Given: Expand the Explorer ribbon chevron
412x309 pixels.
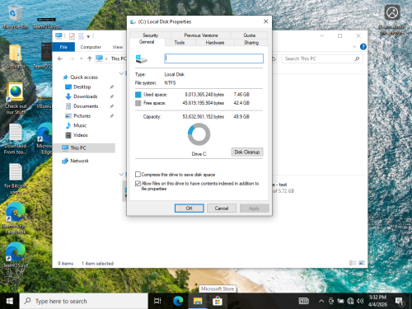Looking at the screenshot, I should tap(354, 47).
